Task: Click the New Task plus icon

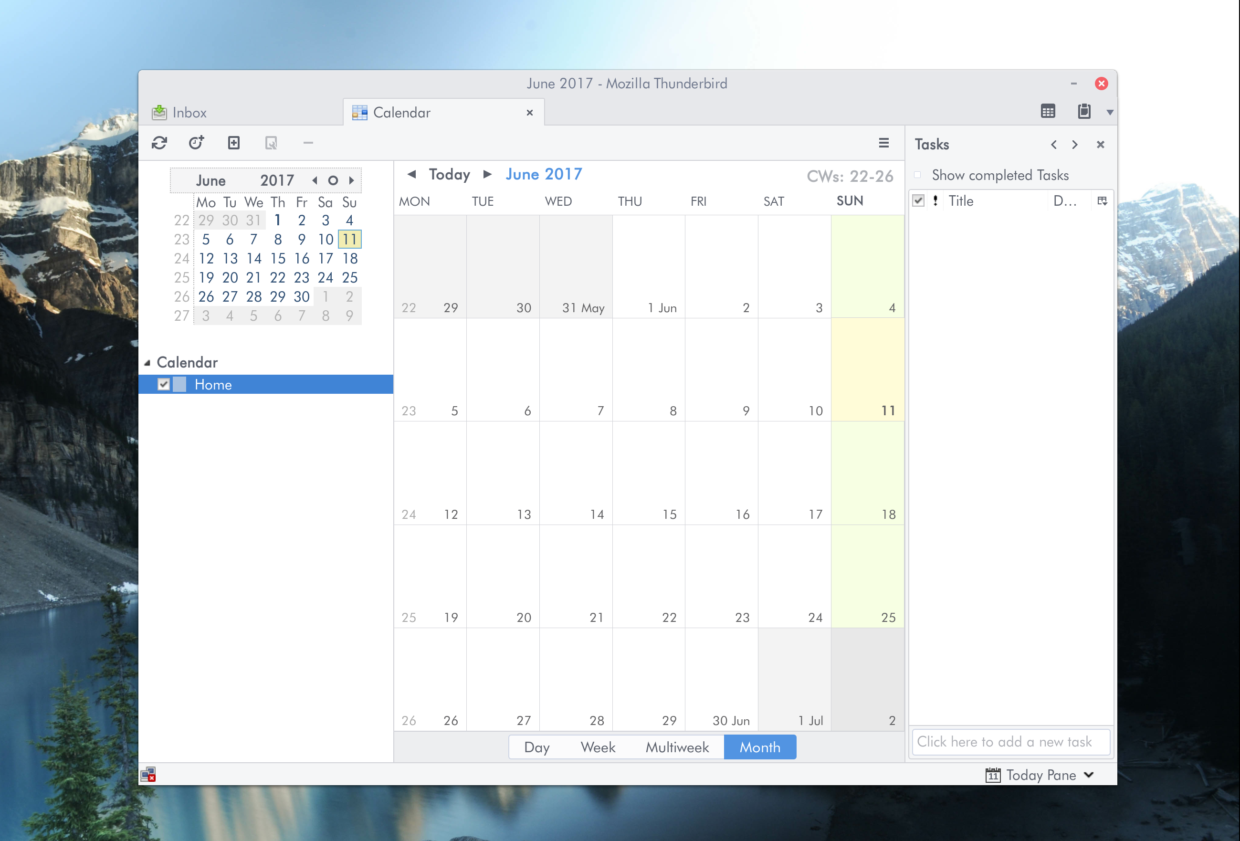Action: click(x=234, y=143)
